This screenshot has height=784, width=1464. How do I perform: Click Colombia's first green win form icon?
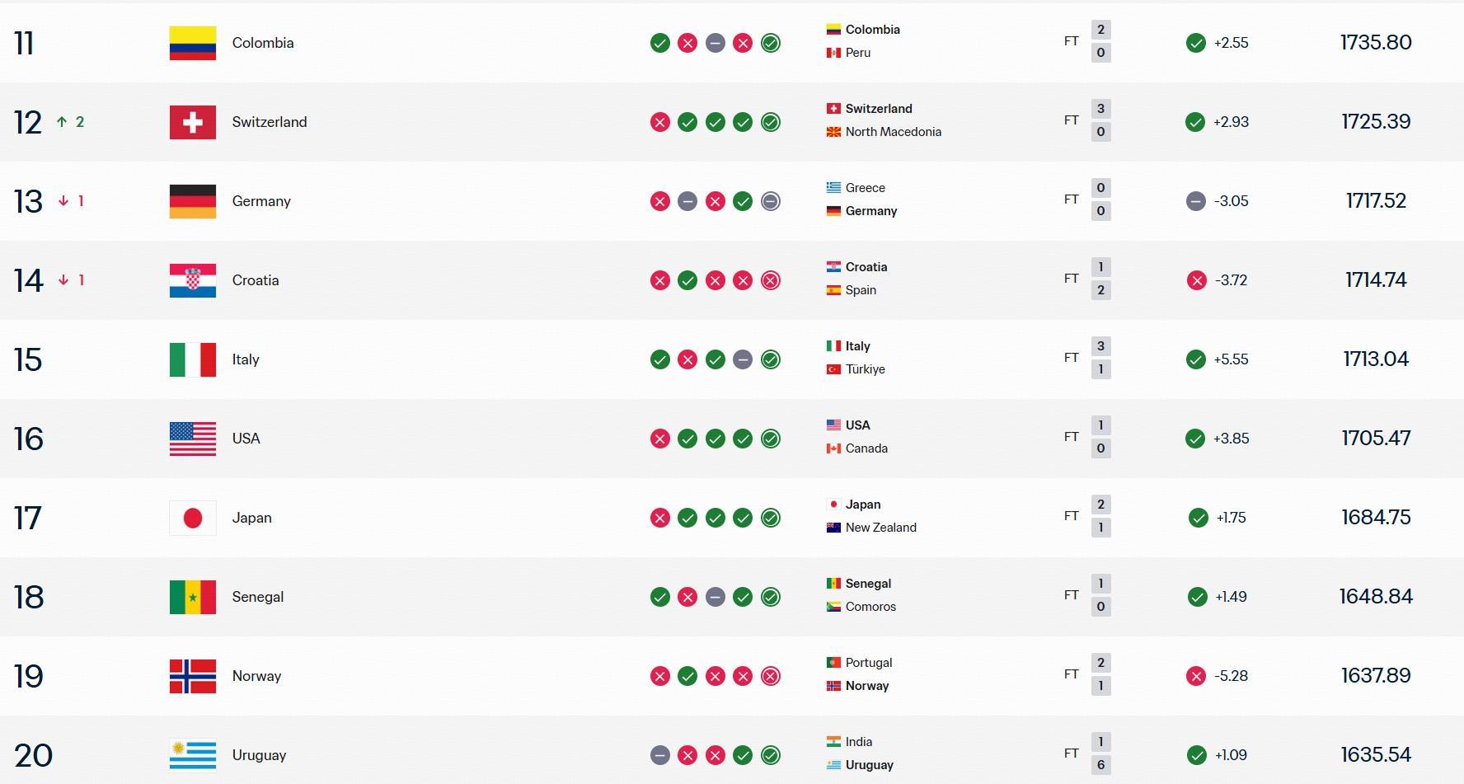(659, 43)
